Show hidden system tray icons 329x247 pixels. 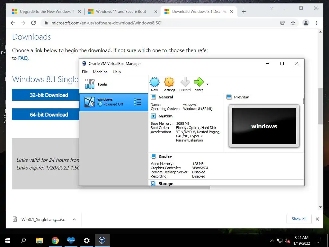[x=272, y=241]
